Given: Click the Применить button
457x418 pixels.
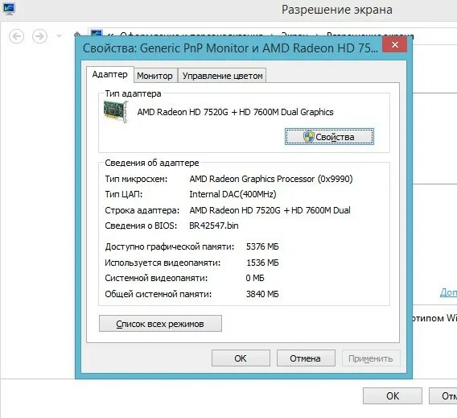Looking at the screenshot, I should coord(371,358).
